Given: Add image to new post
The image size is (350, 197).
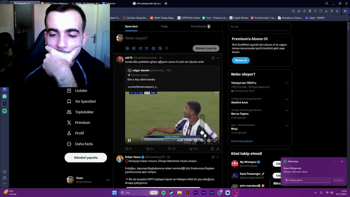Looking at the screenshot, I should [x=127, y=48].
